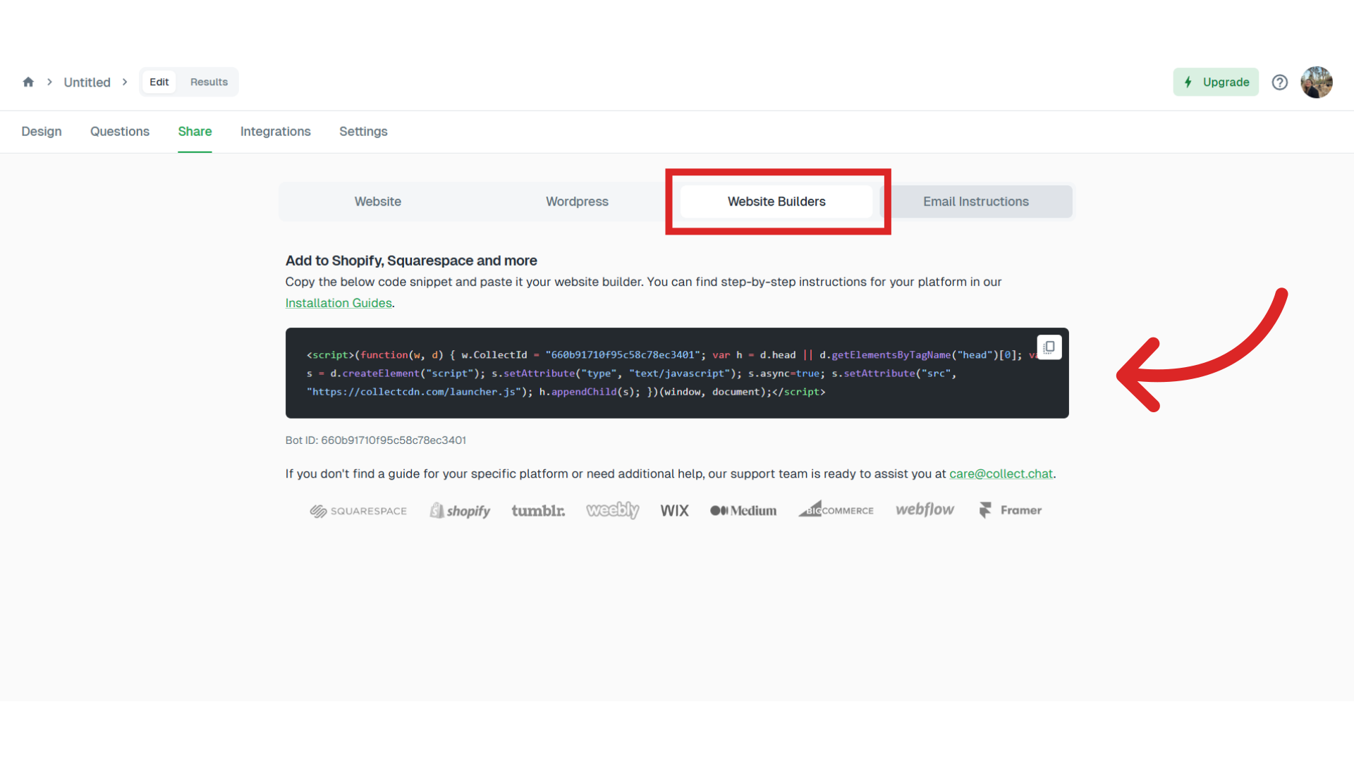
Task: Select the Website Builders option
Action: click(x=776, y=202)
